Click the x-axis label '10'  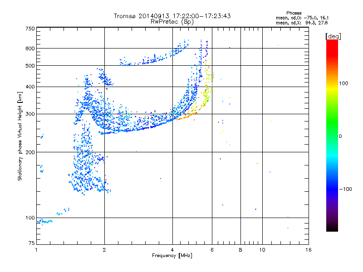[x=262, y=250]
